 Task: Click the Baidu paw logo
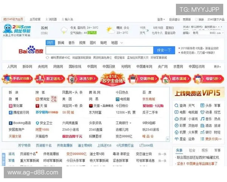[31, 50]
